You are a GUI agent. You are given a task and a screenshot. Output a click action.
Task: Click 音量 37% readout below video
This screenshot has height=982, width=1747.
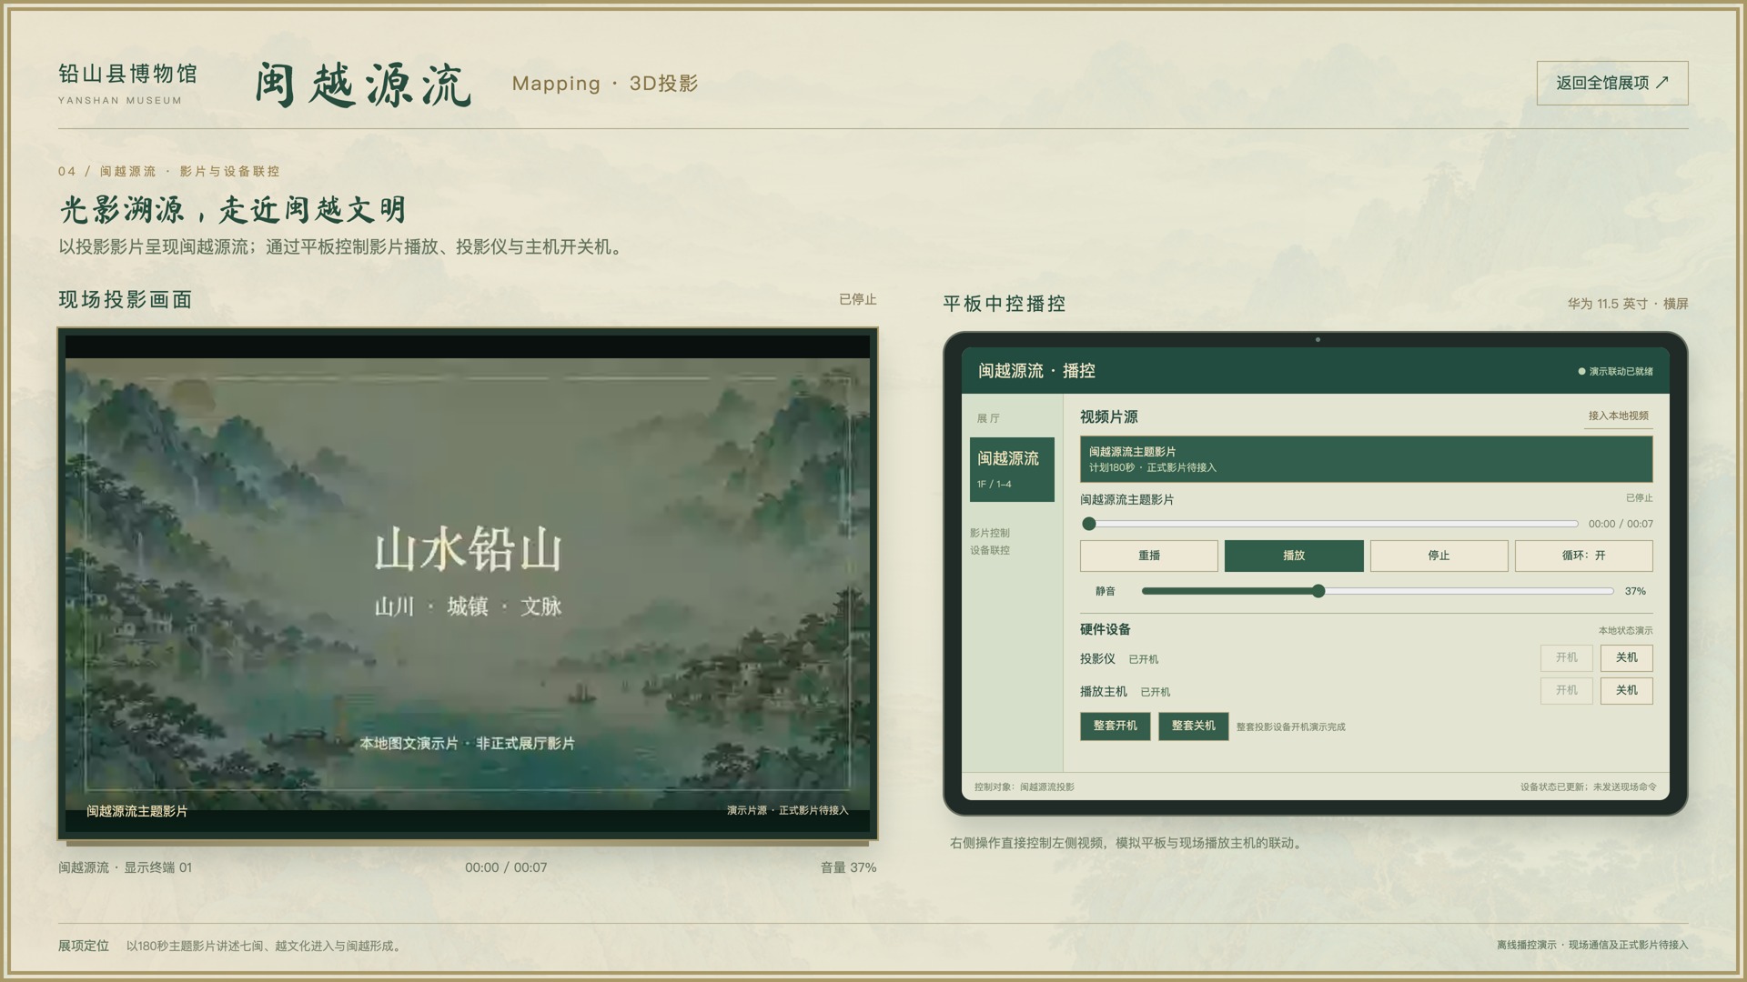pos(848,867)
